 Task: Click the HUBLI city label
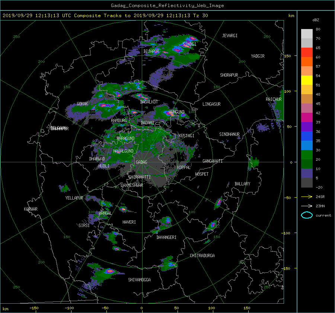click(104, 166)
